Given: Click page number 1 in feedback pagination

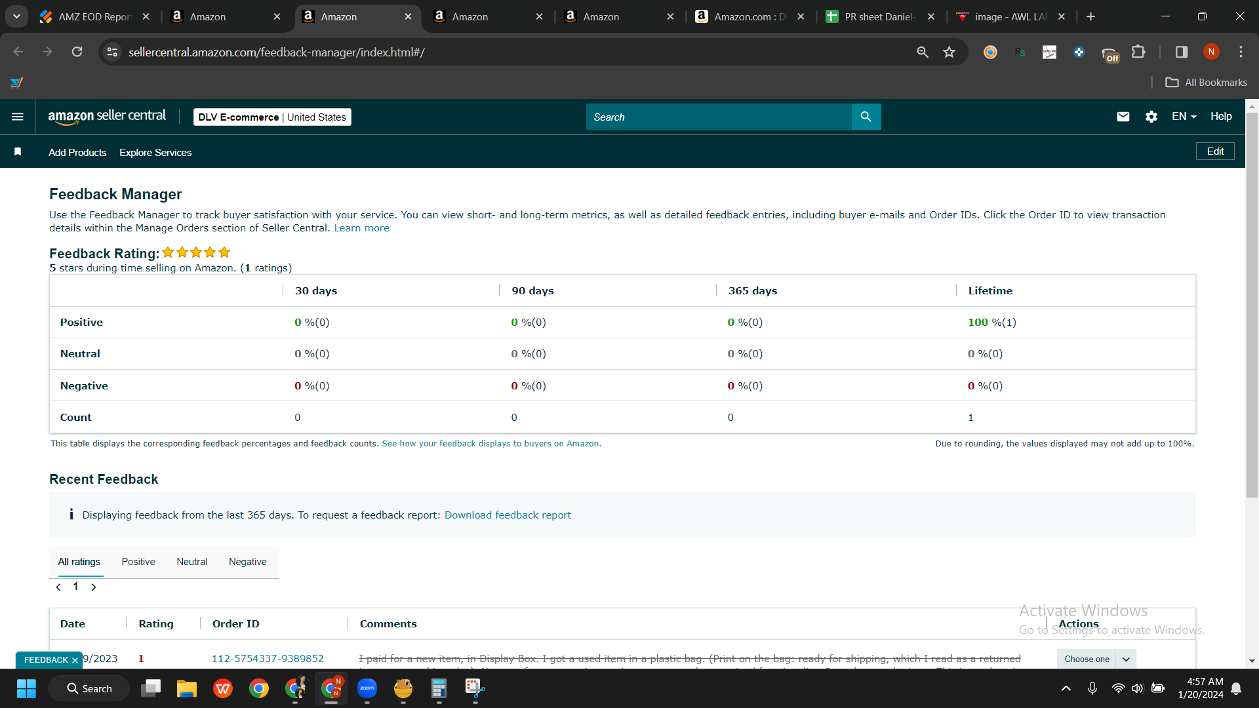Looking at the screenshot, I should pyautogui.click(x=75, y=587).
